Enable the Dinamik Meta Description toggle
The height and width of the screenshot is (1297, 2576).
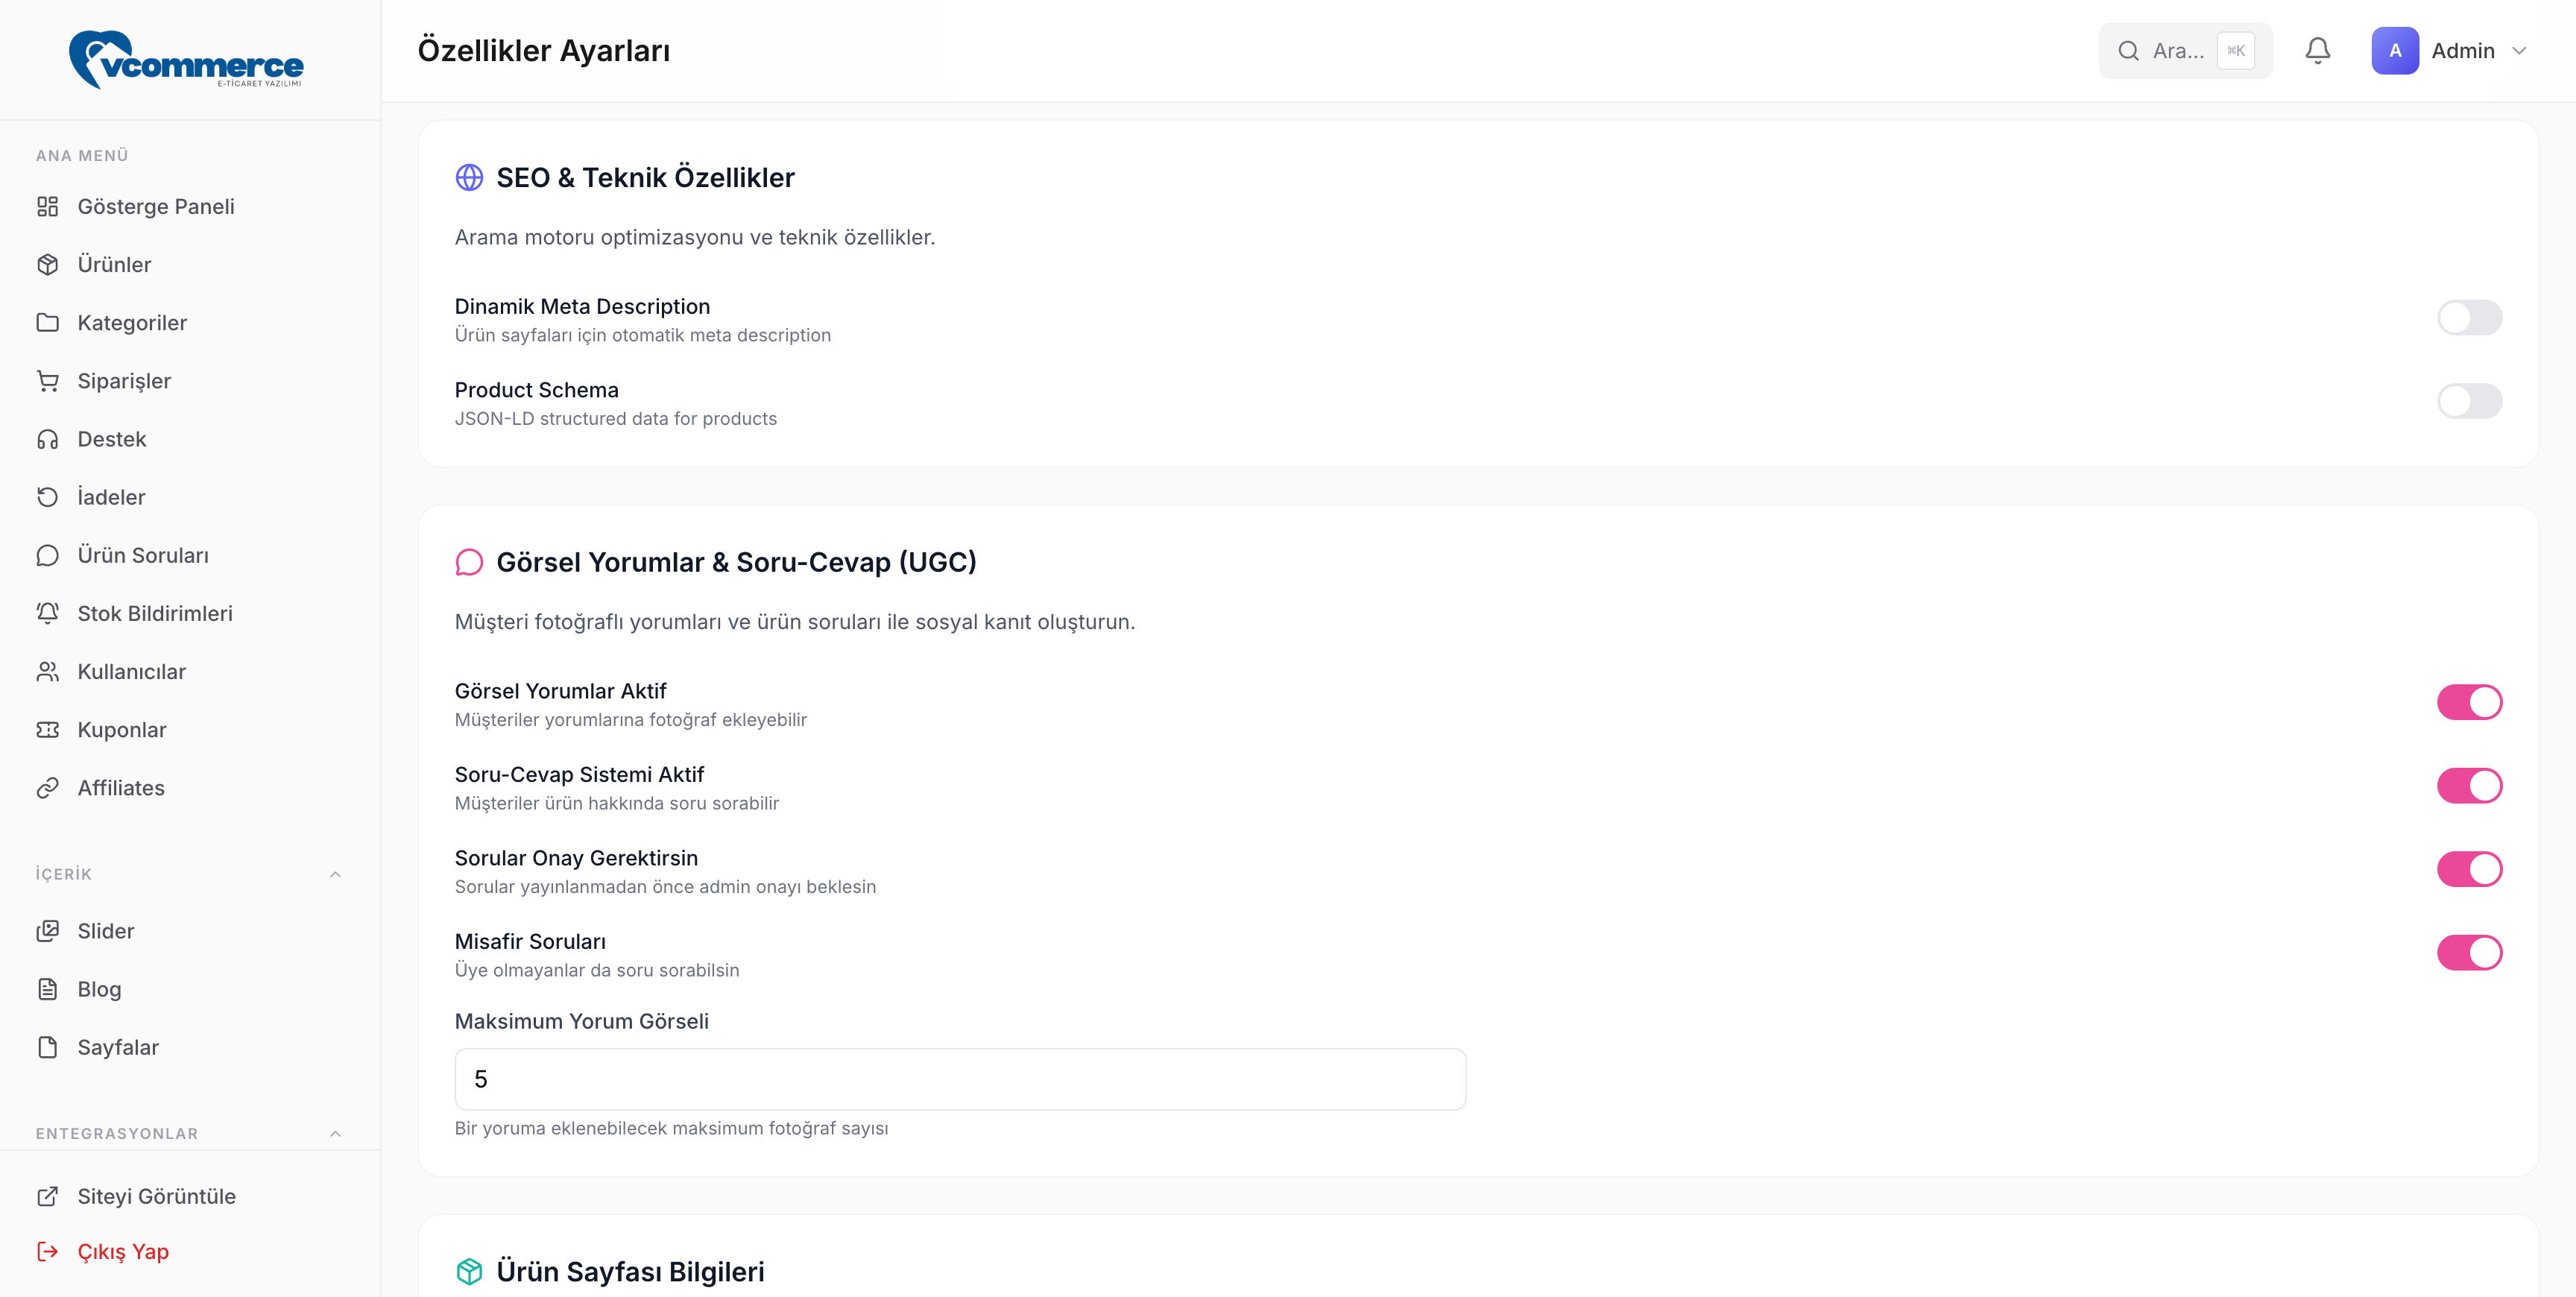pos(2469,318)
